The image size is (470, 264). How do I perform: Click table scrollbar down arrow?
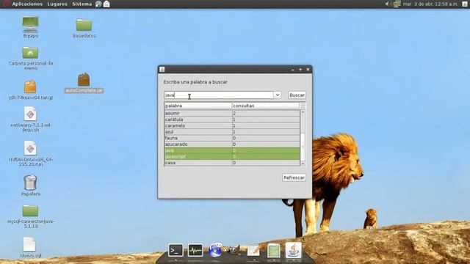point(303,164)
